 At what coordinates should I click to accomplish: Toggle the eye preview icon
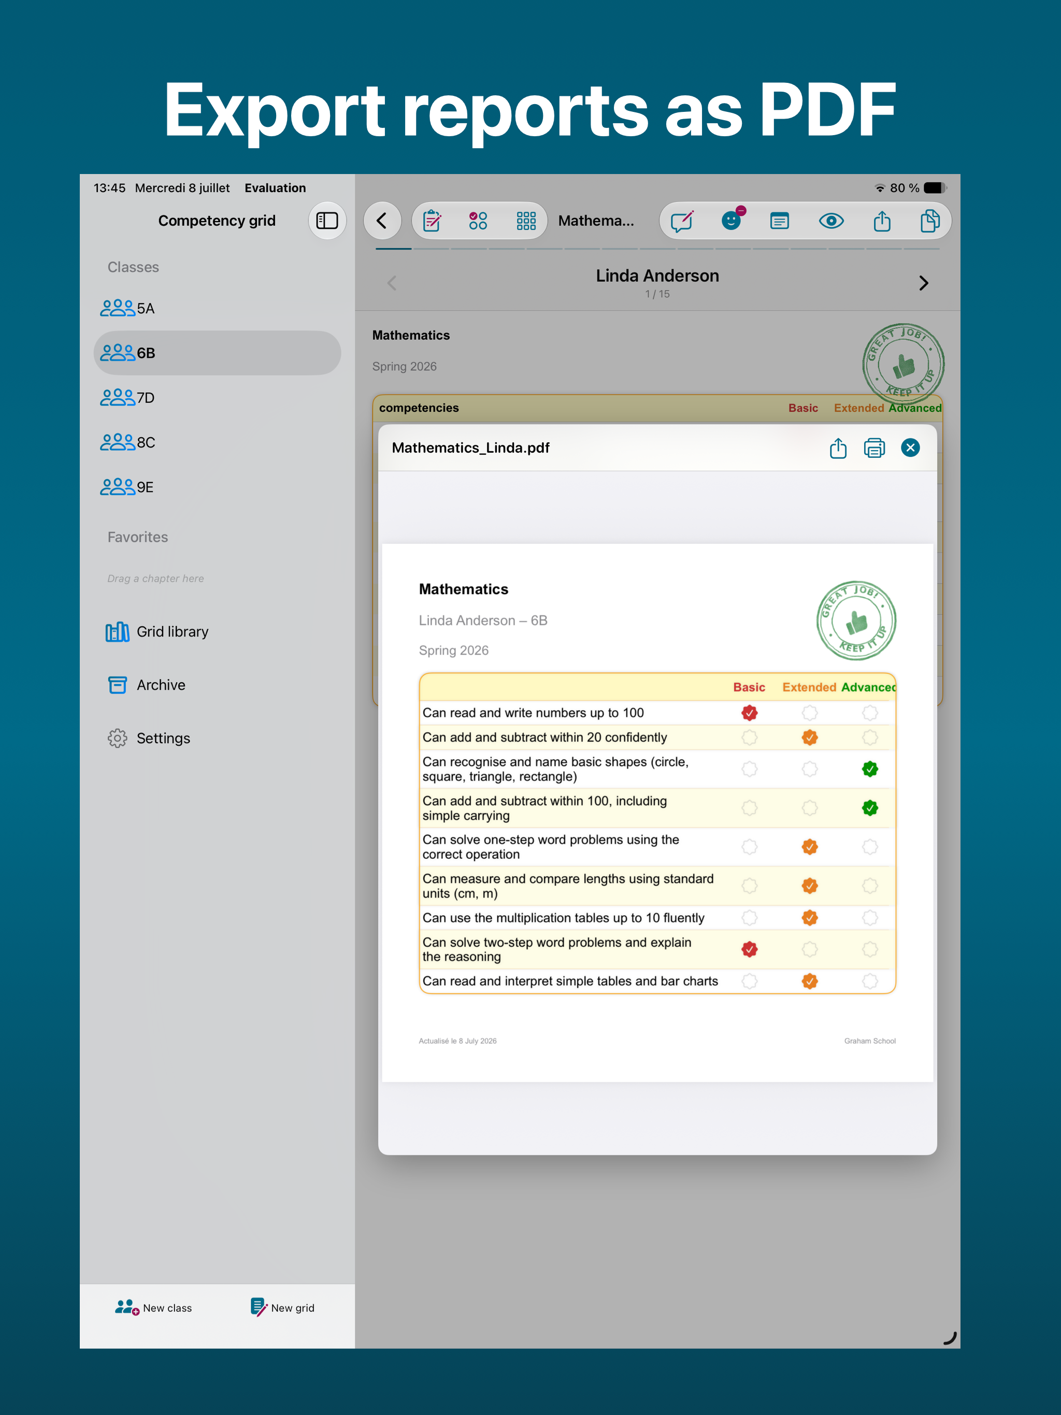pos(831,221)
